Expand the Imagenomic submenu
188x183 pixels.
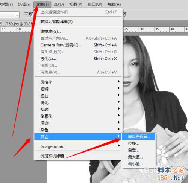pos(78,146)
